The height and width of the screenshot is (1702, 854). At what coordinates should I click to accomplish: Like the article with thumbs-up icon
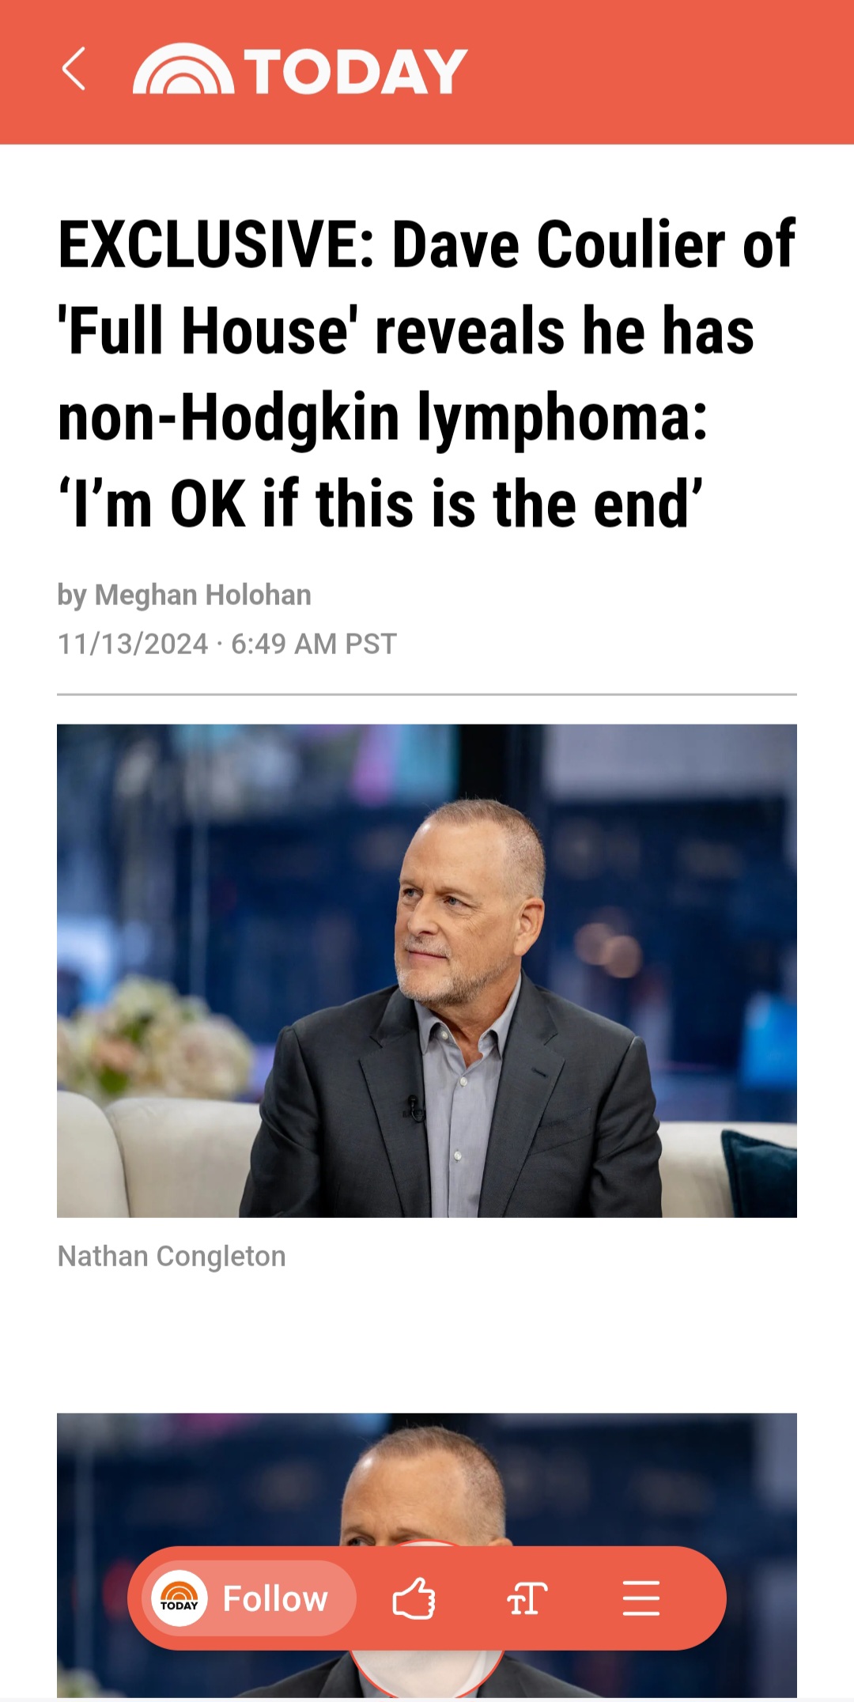[414, 1598]
